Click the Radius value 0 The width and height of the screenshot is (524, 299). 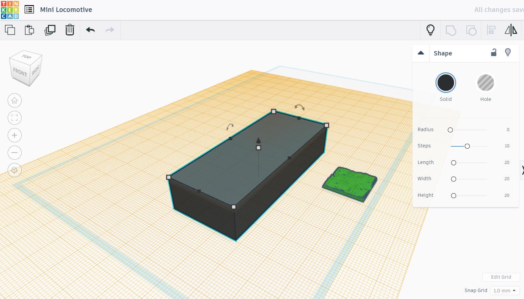click(508, 130)
